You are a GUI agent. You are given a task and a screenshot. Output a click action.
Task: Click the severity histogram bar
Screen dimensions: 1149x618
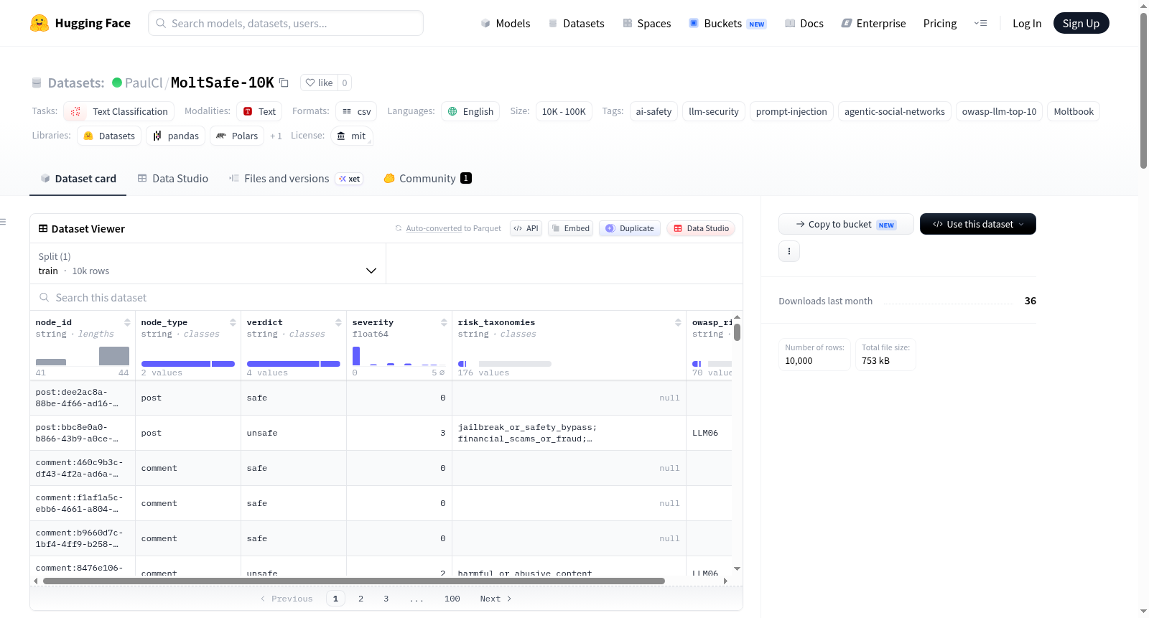tap(356, 356)
